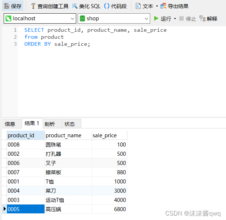Select the cell with product_id 0002

point(26,154)
